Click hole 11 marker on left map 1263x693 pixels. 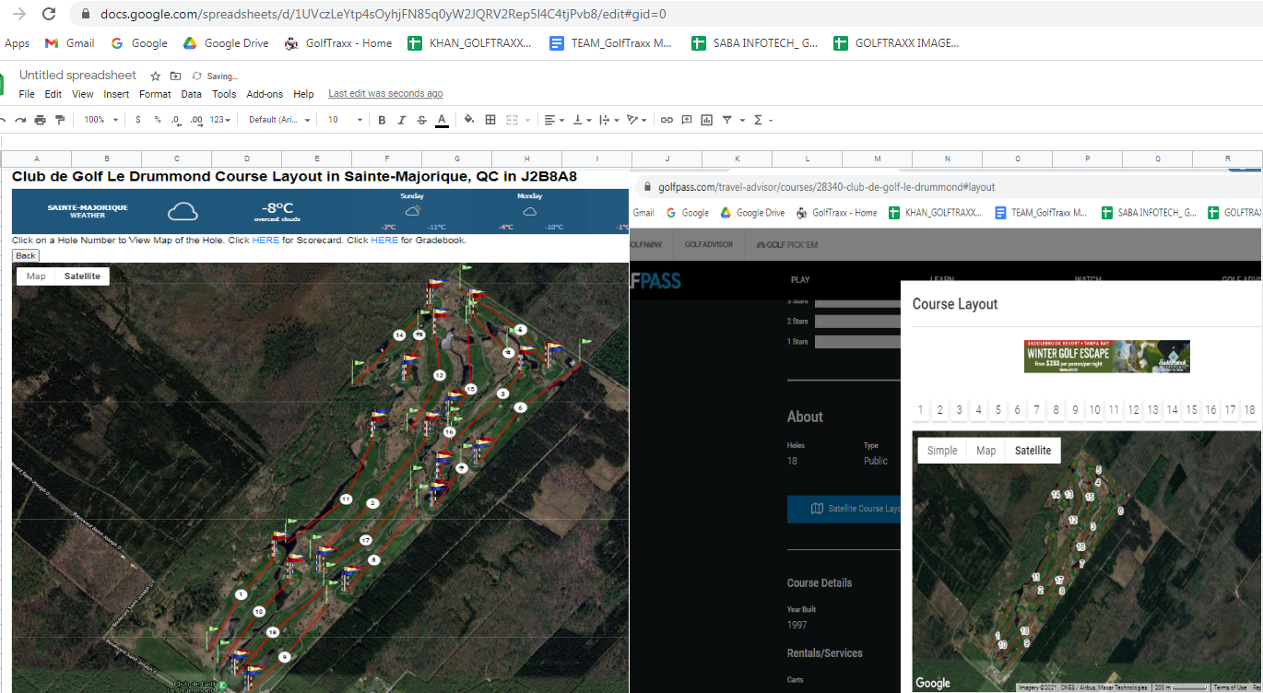(x=346, y=499)
